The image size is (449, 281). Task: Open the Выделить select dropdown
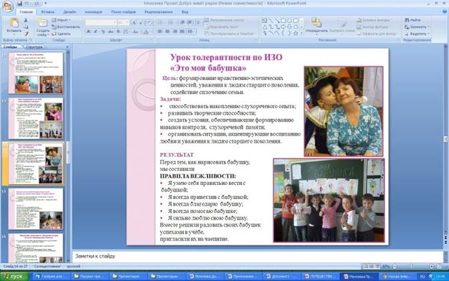pos(417,34)
